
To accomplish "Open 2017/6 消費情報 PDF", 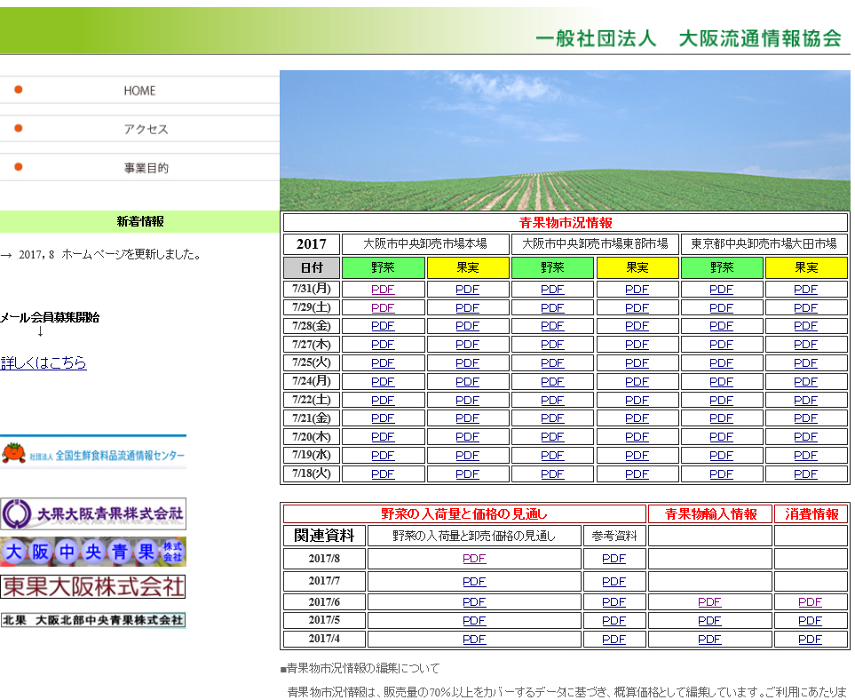I will (811, 601).
